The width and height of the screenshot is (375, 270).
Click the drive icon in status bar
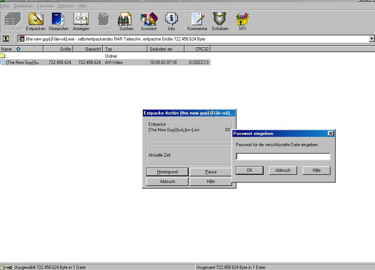click(3, 267)
